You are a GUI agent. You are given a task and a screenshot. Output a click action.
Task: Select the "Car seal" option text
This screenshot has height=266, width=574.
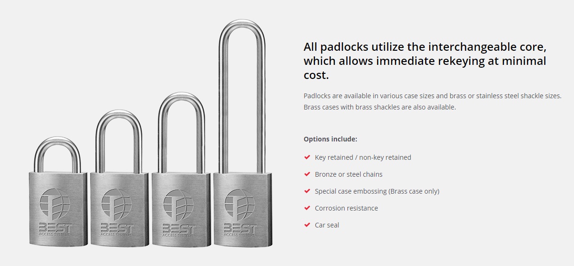click(327, 225)
